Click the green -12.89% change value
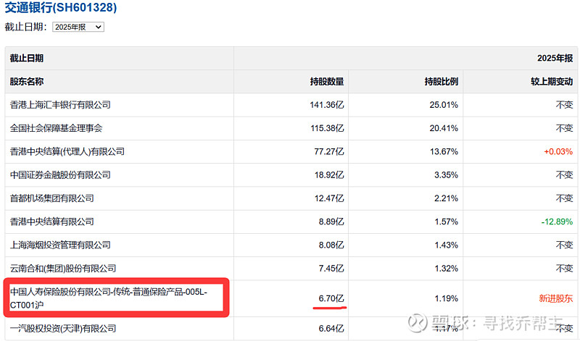Viewport: 580px width, 341px height. [x=556, y=222]
